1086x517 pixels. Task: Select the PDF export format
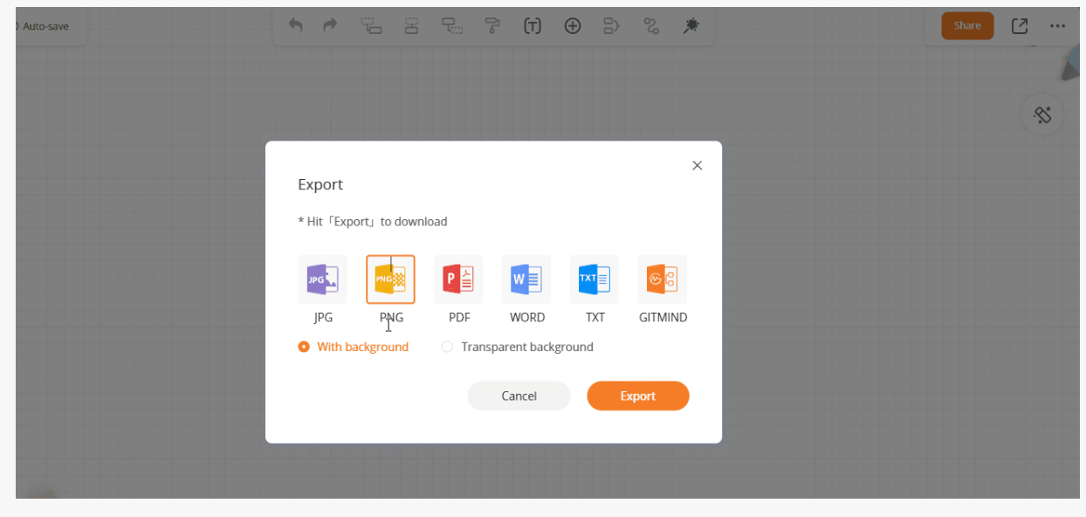[458, 278]
